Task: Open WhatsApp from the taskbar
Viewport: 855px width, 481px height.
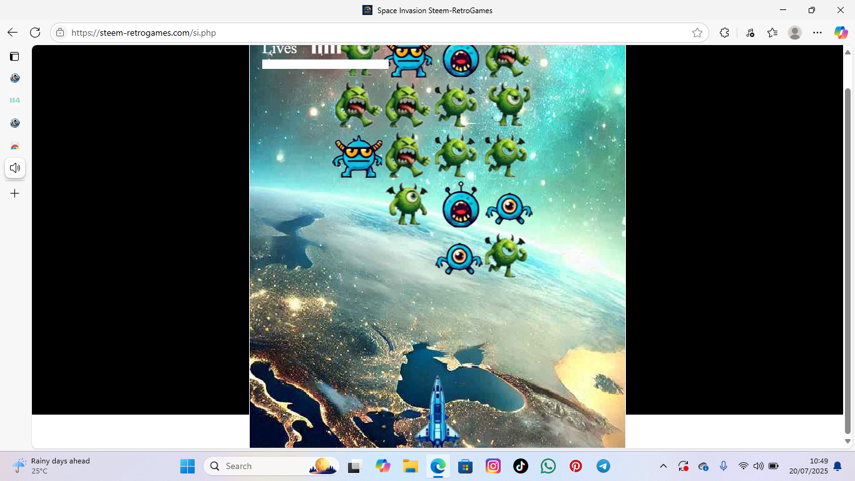Action: pos(548,466)
